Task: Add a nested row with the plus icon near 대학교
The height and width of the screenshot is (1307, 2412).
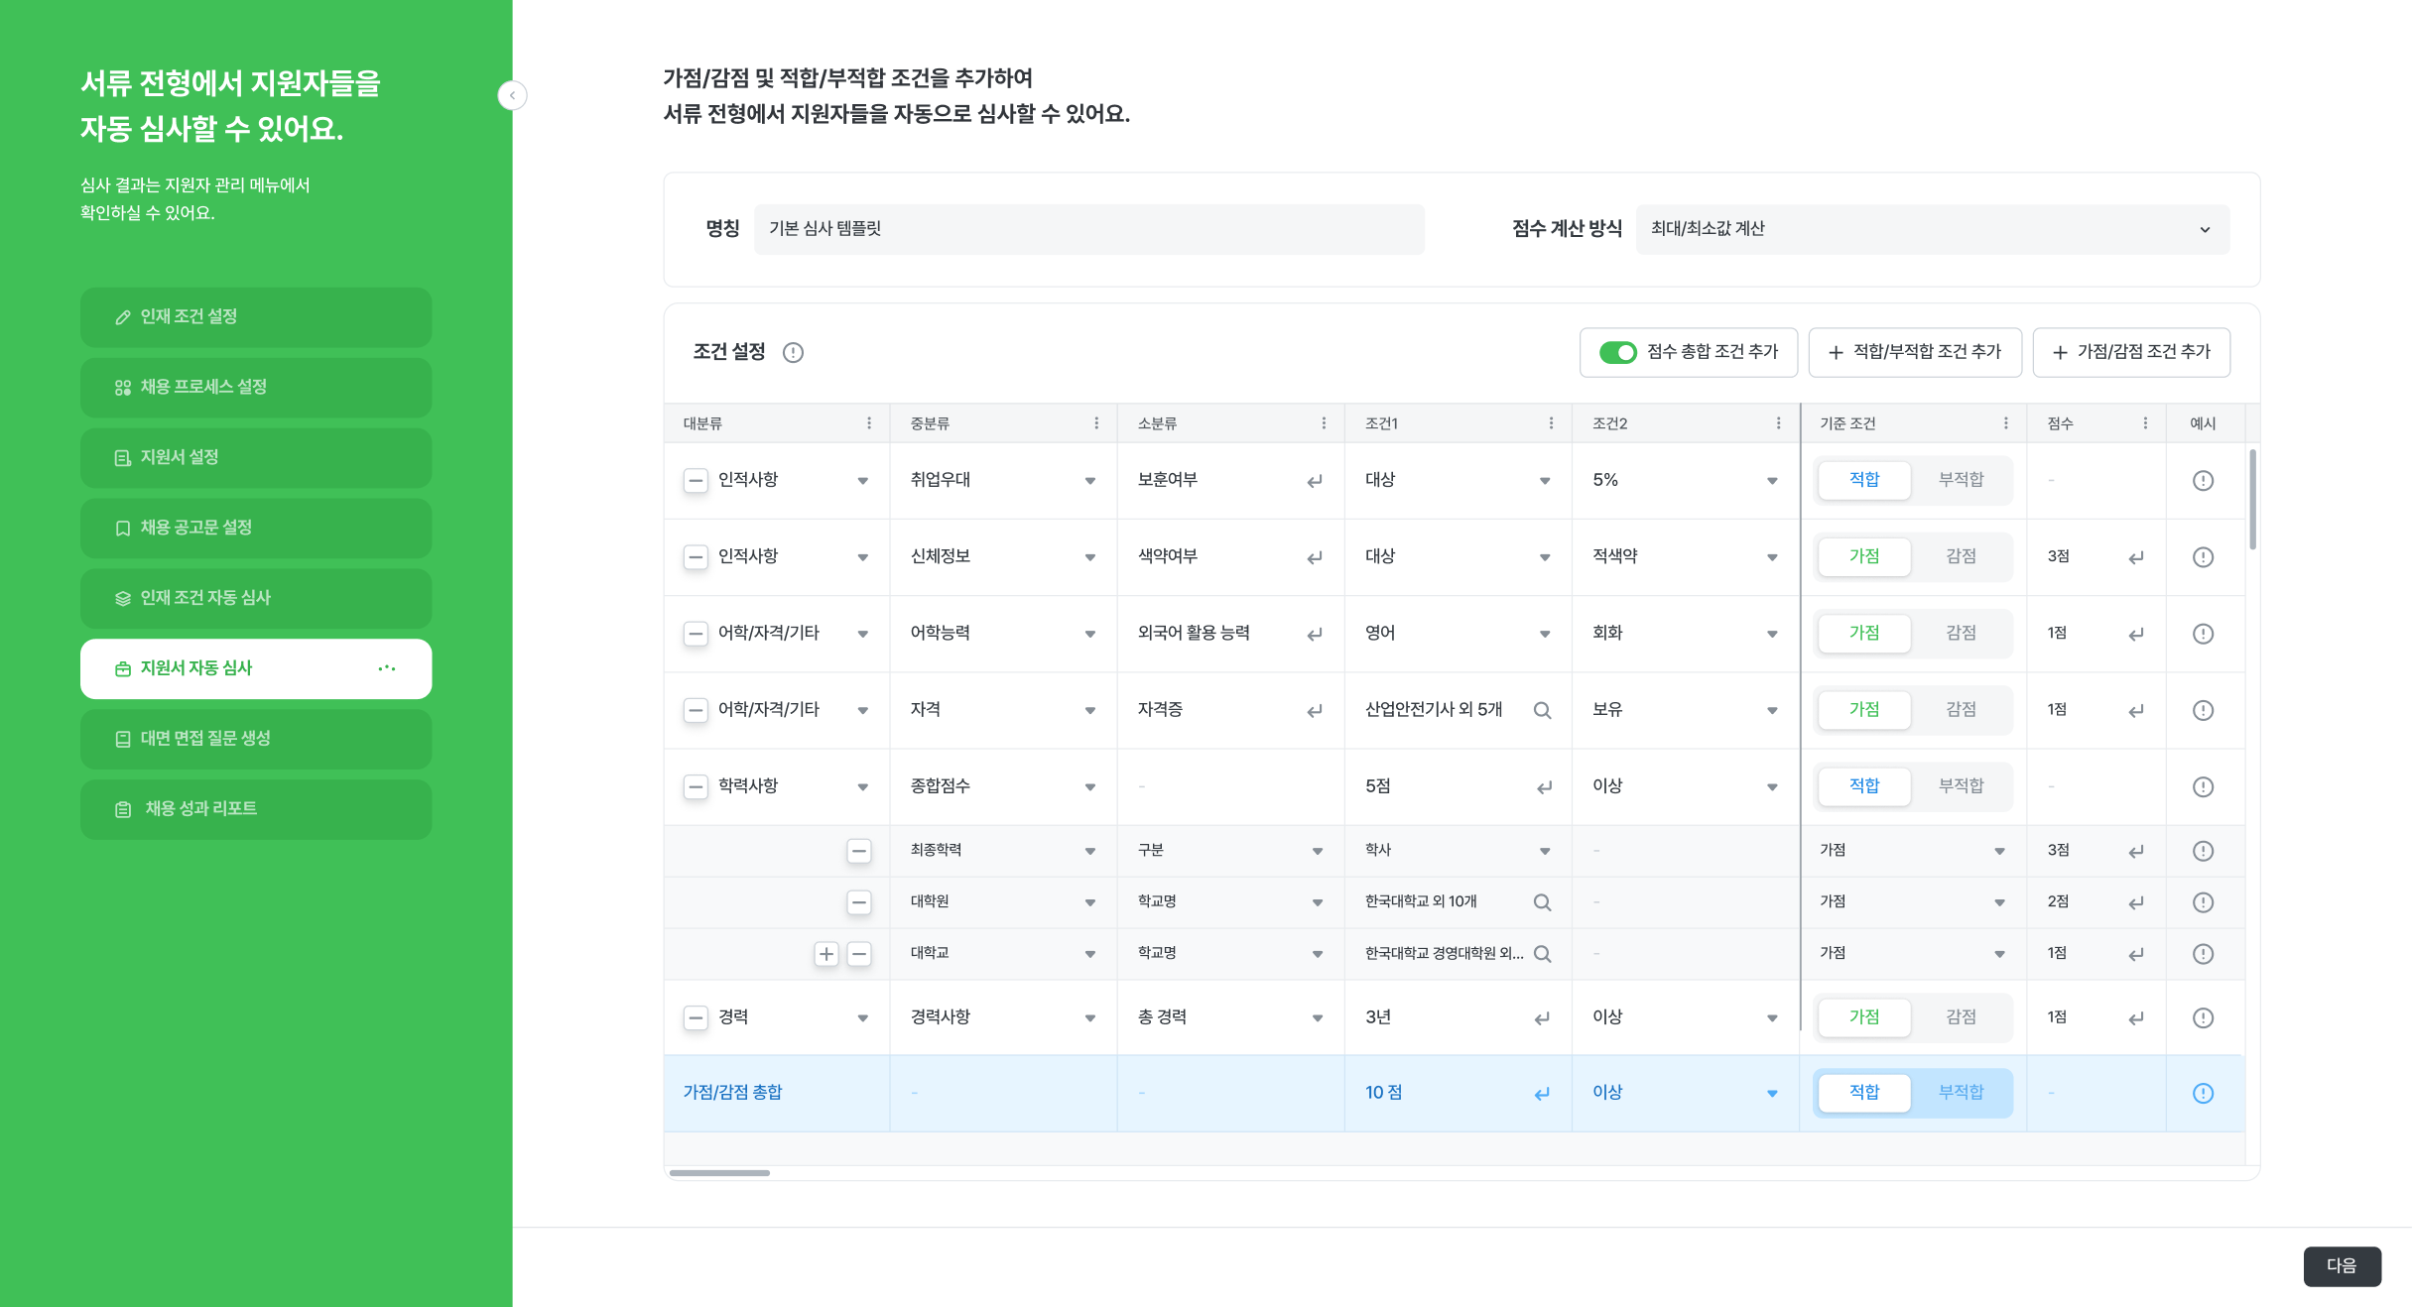Action: [826, 953]
